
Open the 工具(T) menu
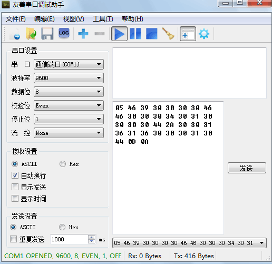coord(103,19)
